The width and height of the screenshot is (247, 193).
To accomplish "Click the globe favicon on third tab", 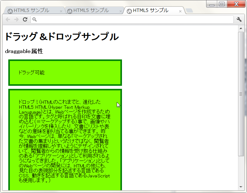I will click(129, 11).
